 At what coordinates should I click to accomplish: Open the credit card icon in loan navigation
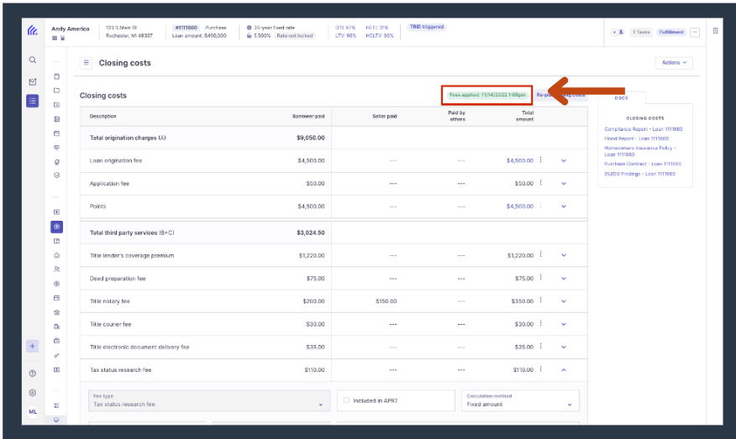point(57,298)
